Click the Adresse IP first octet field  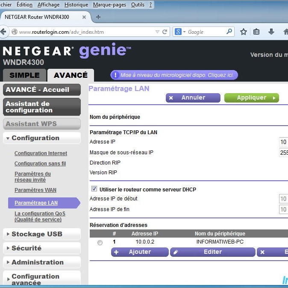pyautogui.click(x=283, y=142)
